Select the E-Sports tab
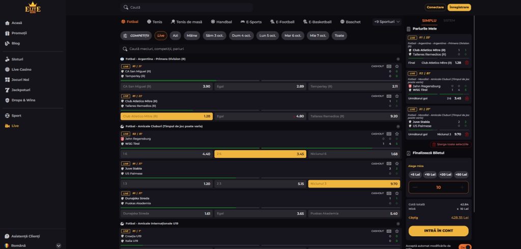The height and width of the screenshot is (249, 521). 251,22
